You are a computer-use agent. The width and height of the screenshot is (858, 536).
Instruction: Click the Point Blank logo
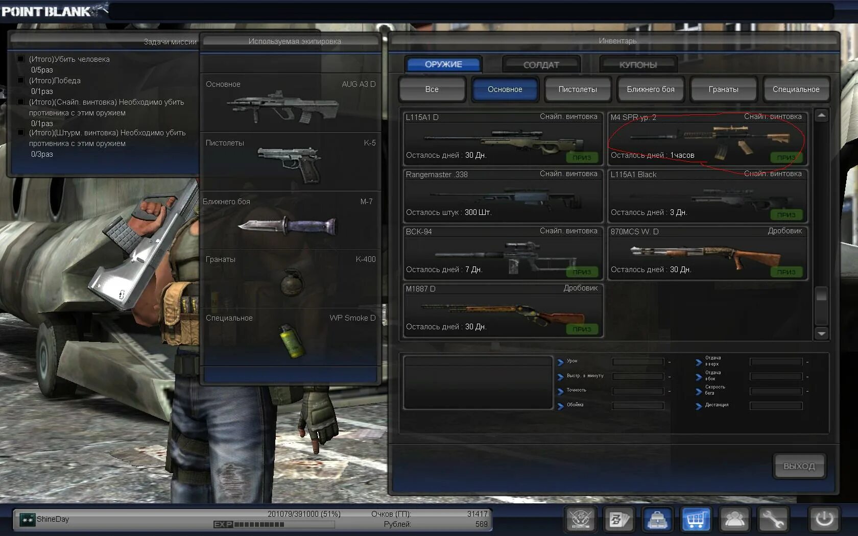(x=54, y=11)
